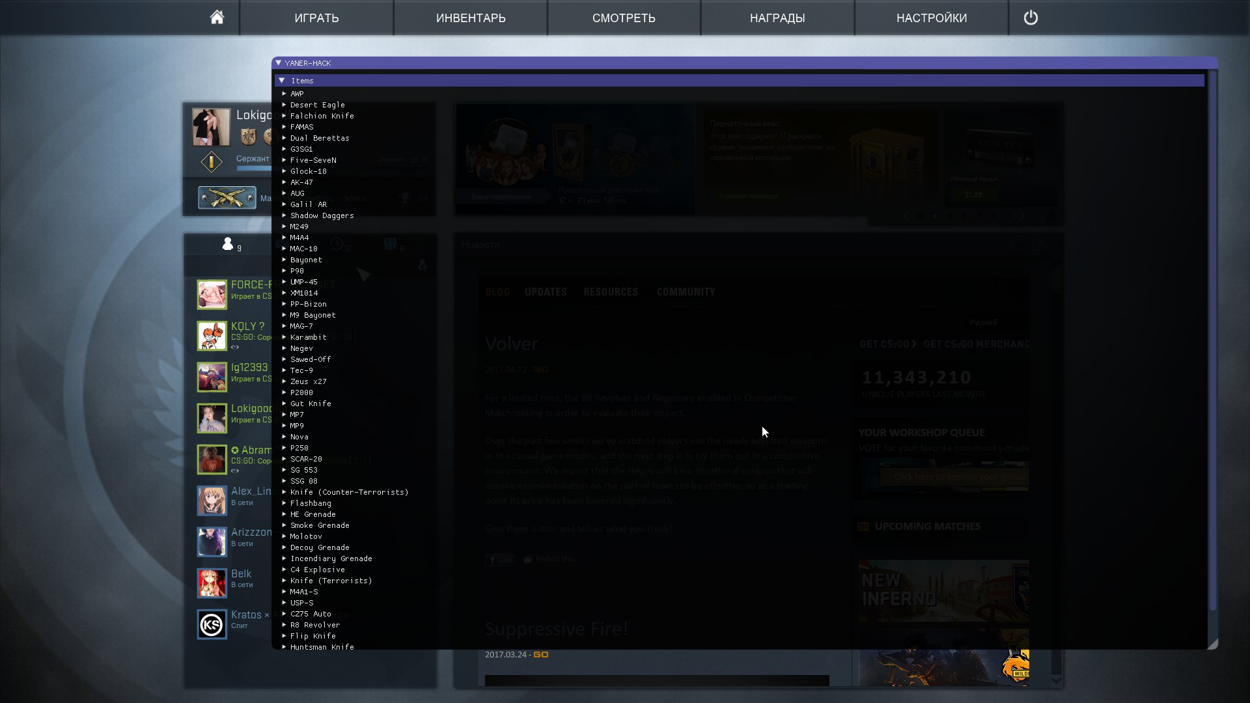
Task: Click the KQLY friend avatar icon
Action: [x=212, y=335]
